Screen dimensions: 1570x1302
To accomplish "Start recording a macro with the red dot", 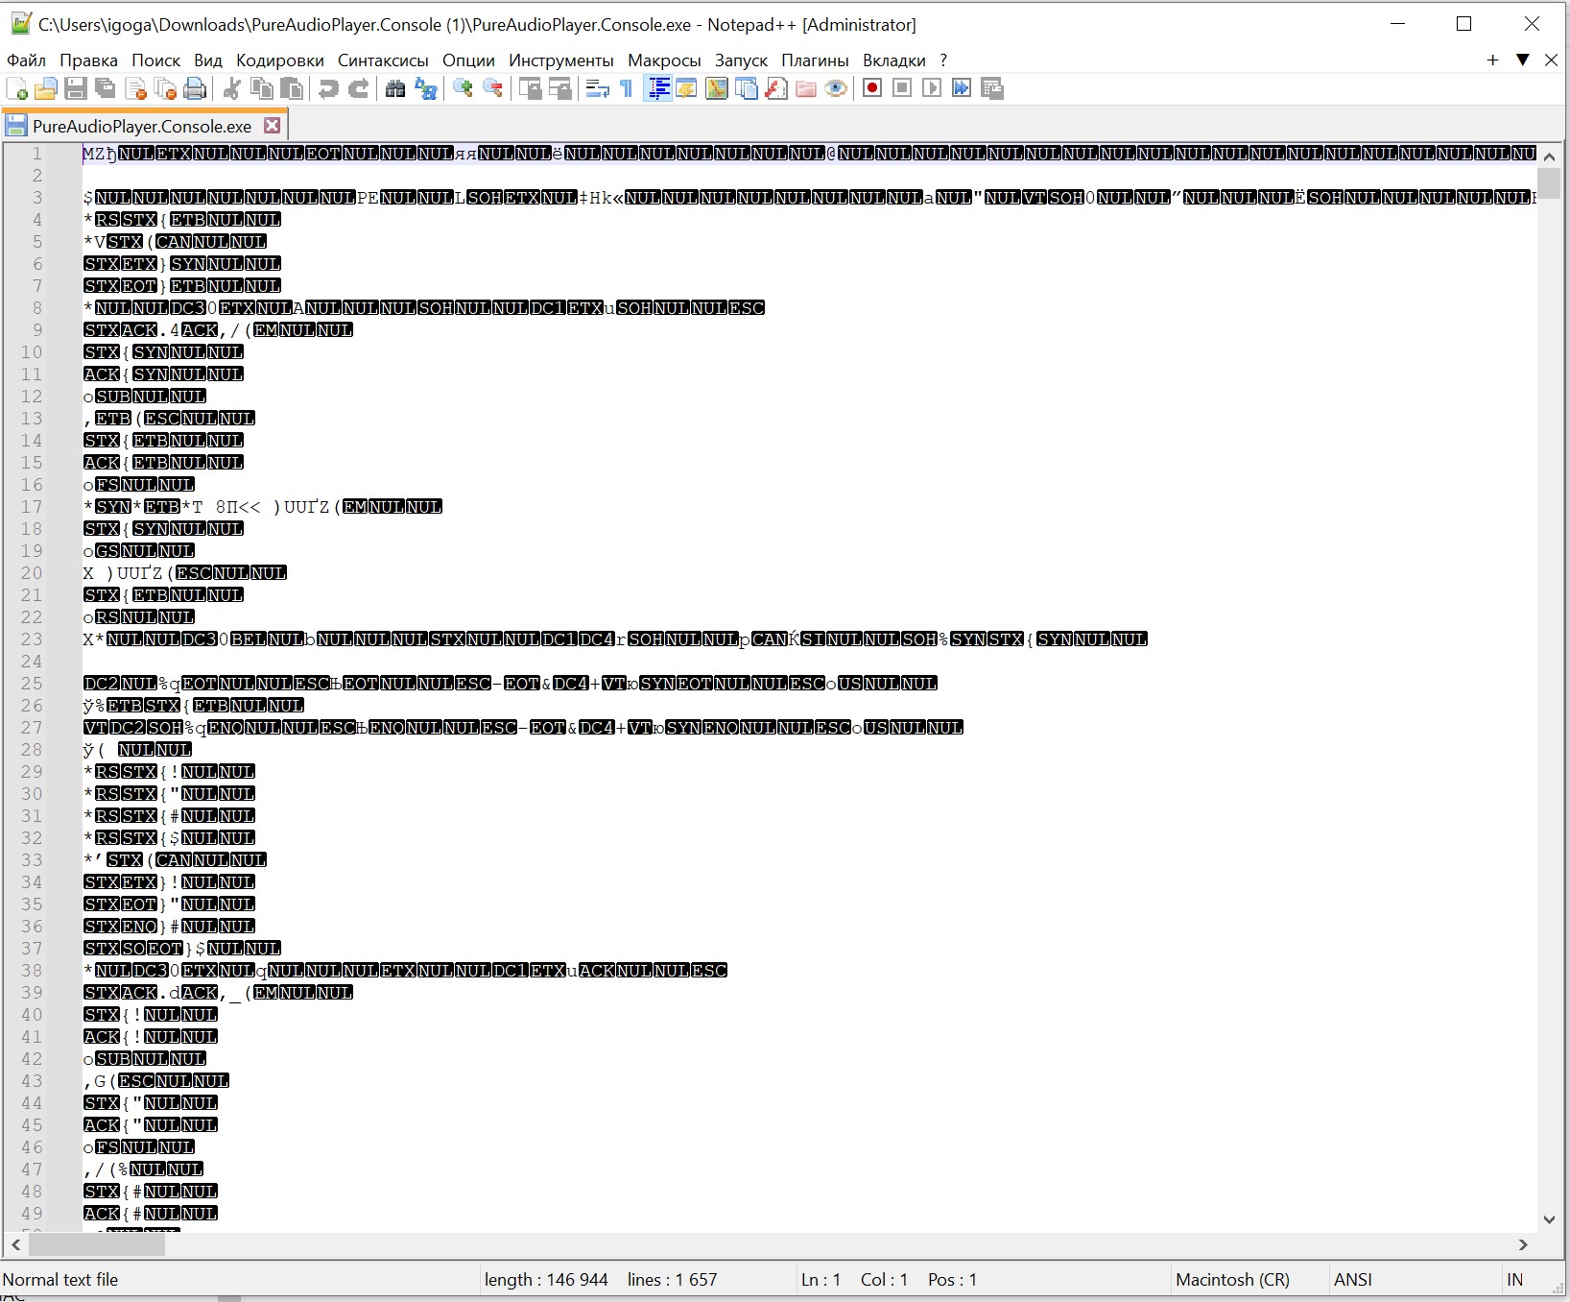I will click(x=872, y=88).
